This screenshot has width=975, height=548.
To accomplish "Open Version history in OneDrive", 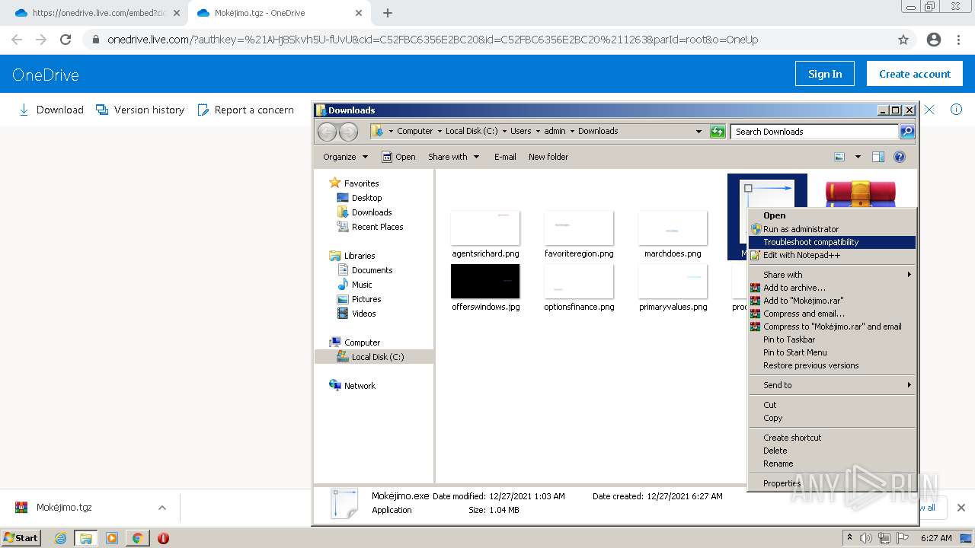I will click(x=140, y=110).
